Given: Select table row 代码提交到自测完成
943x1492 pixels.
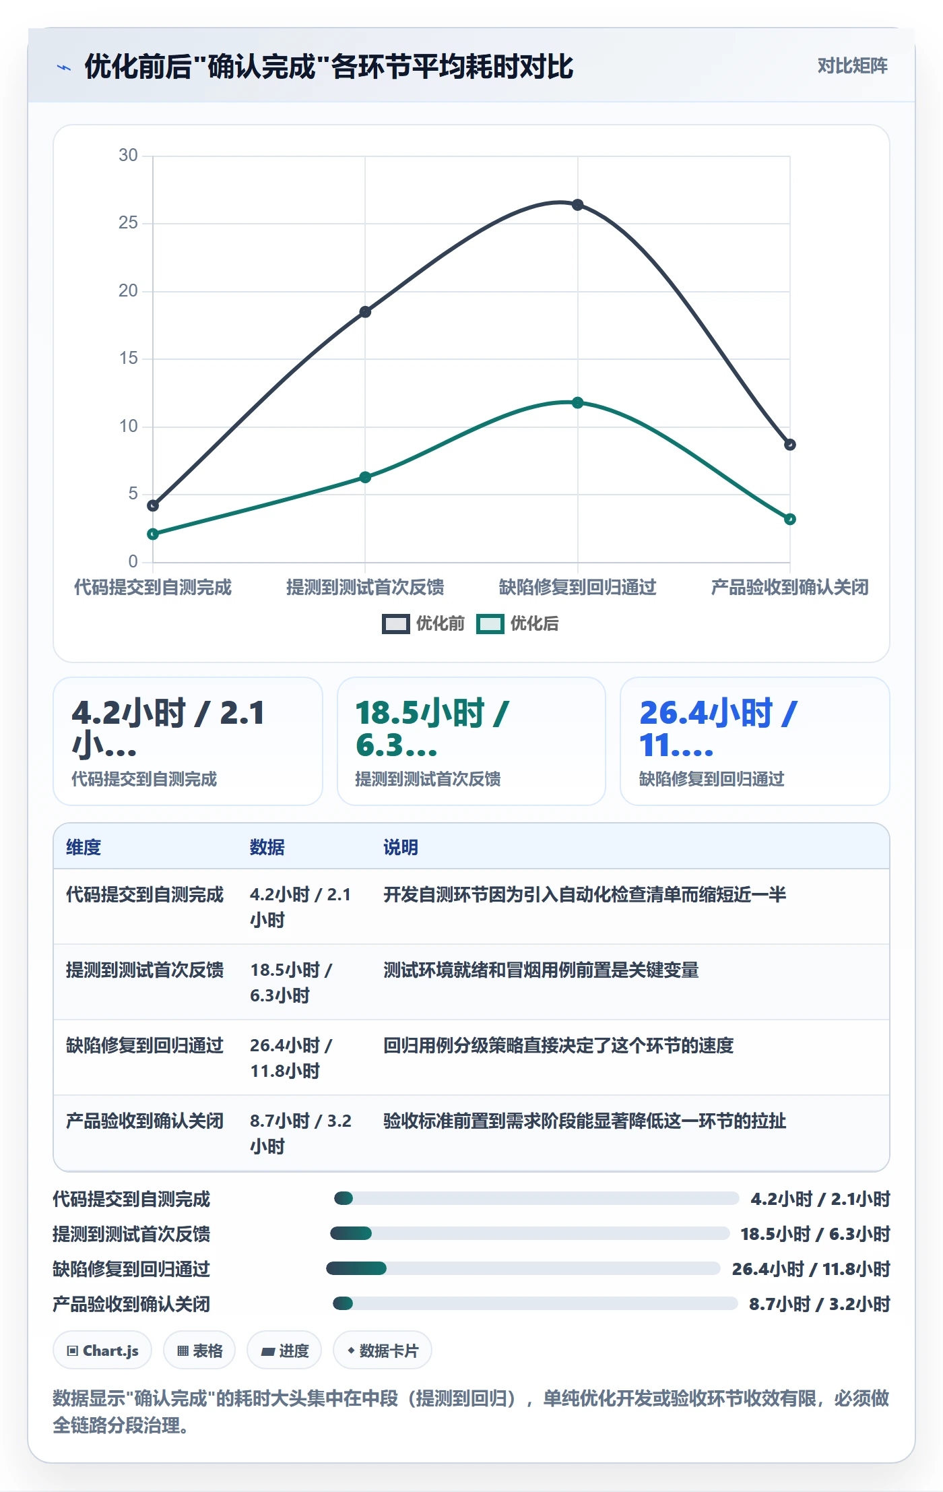Looking at the screenshot, I should [471, 907].
